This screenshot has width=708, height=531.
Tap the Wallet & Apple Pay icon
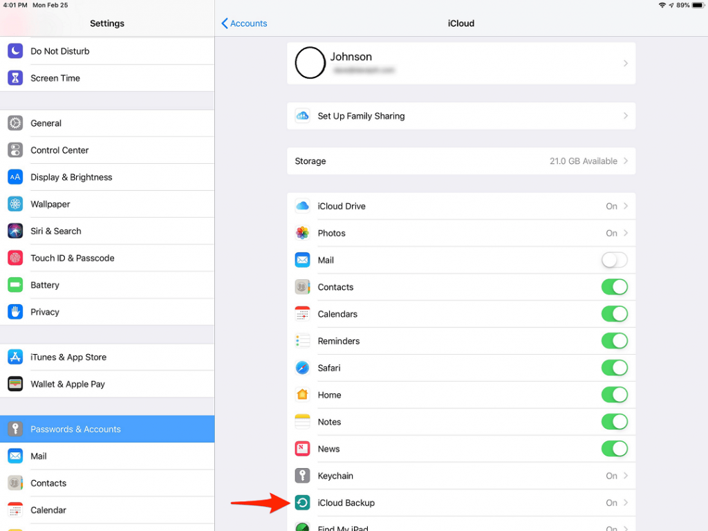tap(15, 384)
